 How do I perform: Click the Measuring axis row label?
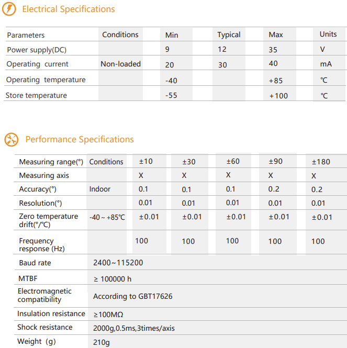[x=44, y=175]
